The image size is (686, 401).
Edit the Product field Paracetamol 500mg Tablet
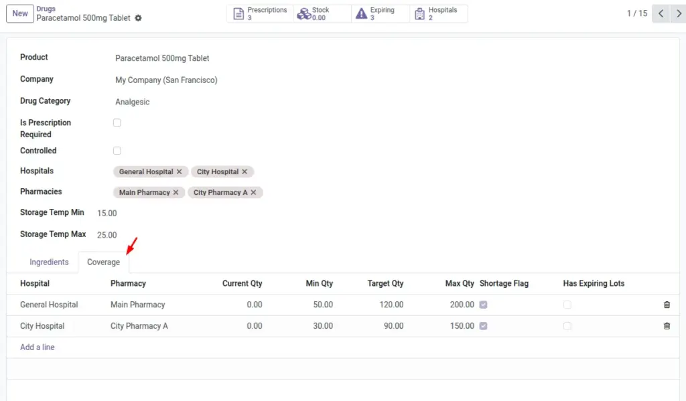pyautogui.click(x=162, y=58)
